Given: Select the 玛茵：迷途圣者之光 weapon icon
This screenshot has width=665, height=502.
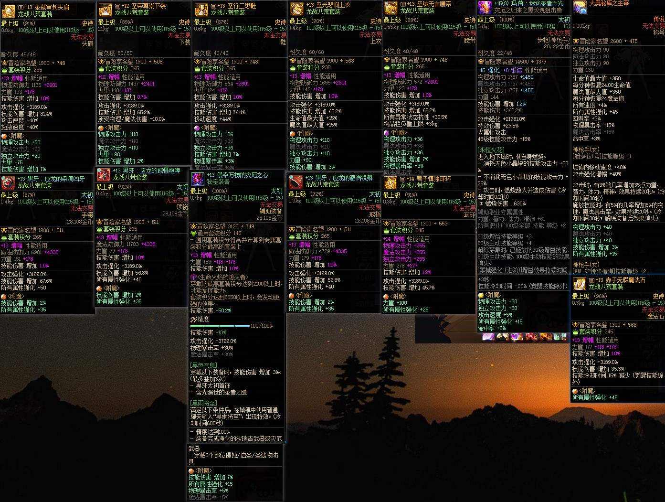Looking at the screenshot, I should pos(485,7).
